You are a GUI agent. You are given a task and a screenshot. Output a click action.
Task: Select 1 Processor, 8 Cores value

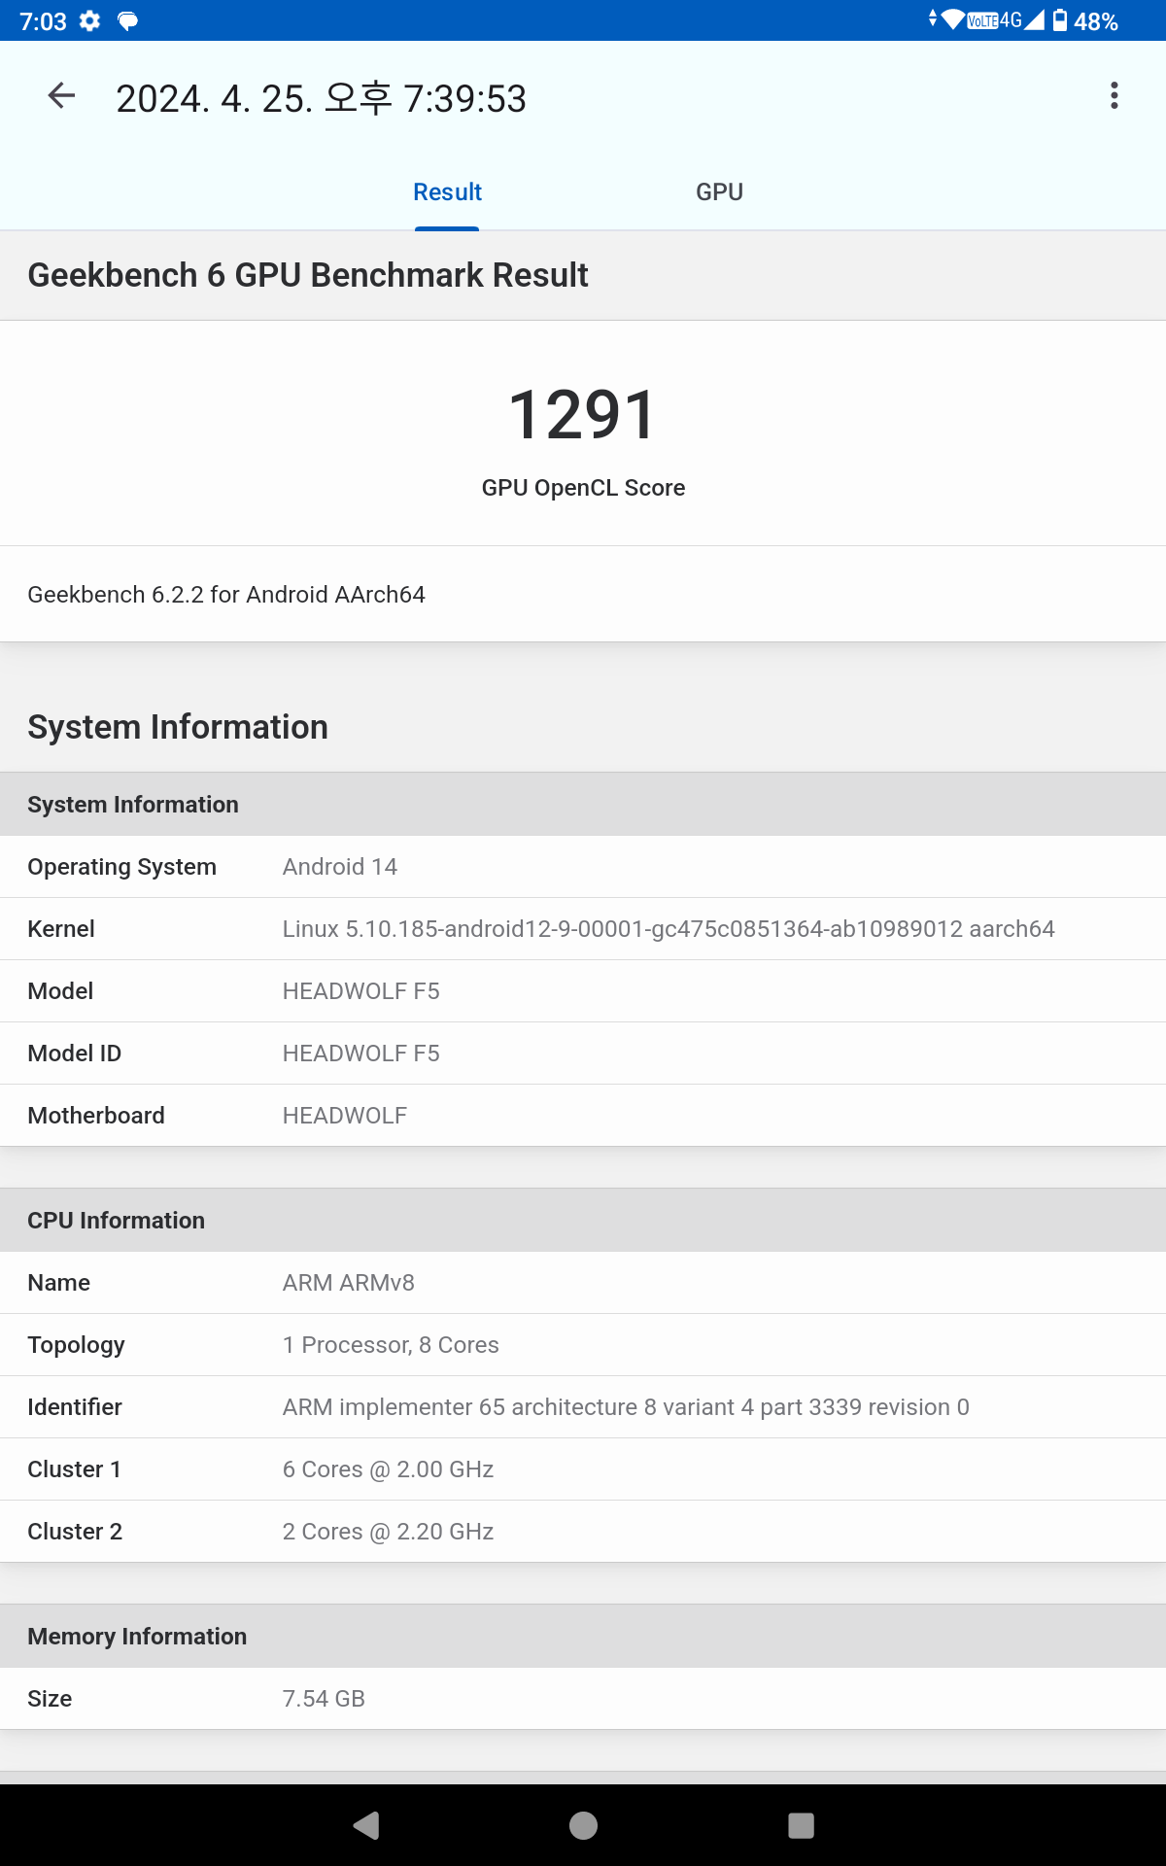(391, 1345)
